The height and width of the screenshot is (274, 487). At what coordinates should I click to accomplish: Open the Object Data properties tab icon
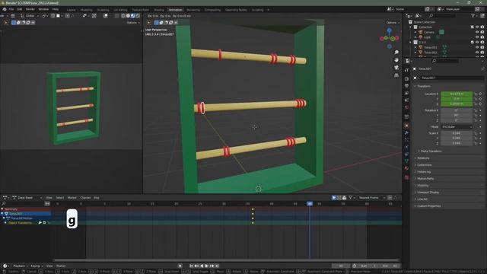406,161
